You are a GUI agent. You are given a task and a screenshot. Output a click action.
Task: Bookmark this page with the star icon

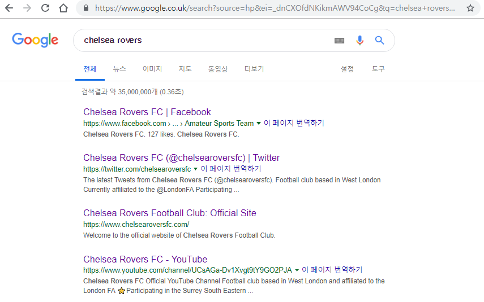[470, 8]
